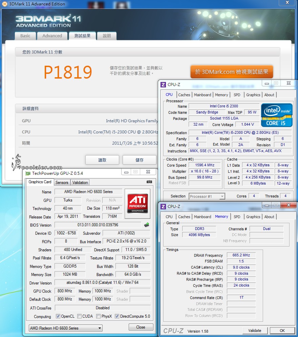Open the Validation tab in GPU-Z
Viewport: 298px width, 337px height.
click(x=80, y=183)
